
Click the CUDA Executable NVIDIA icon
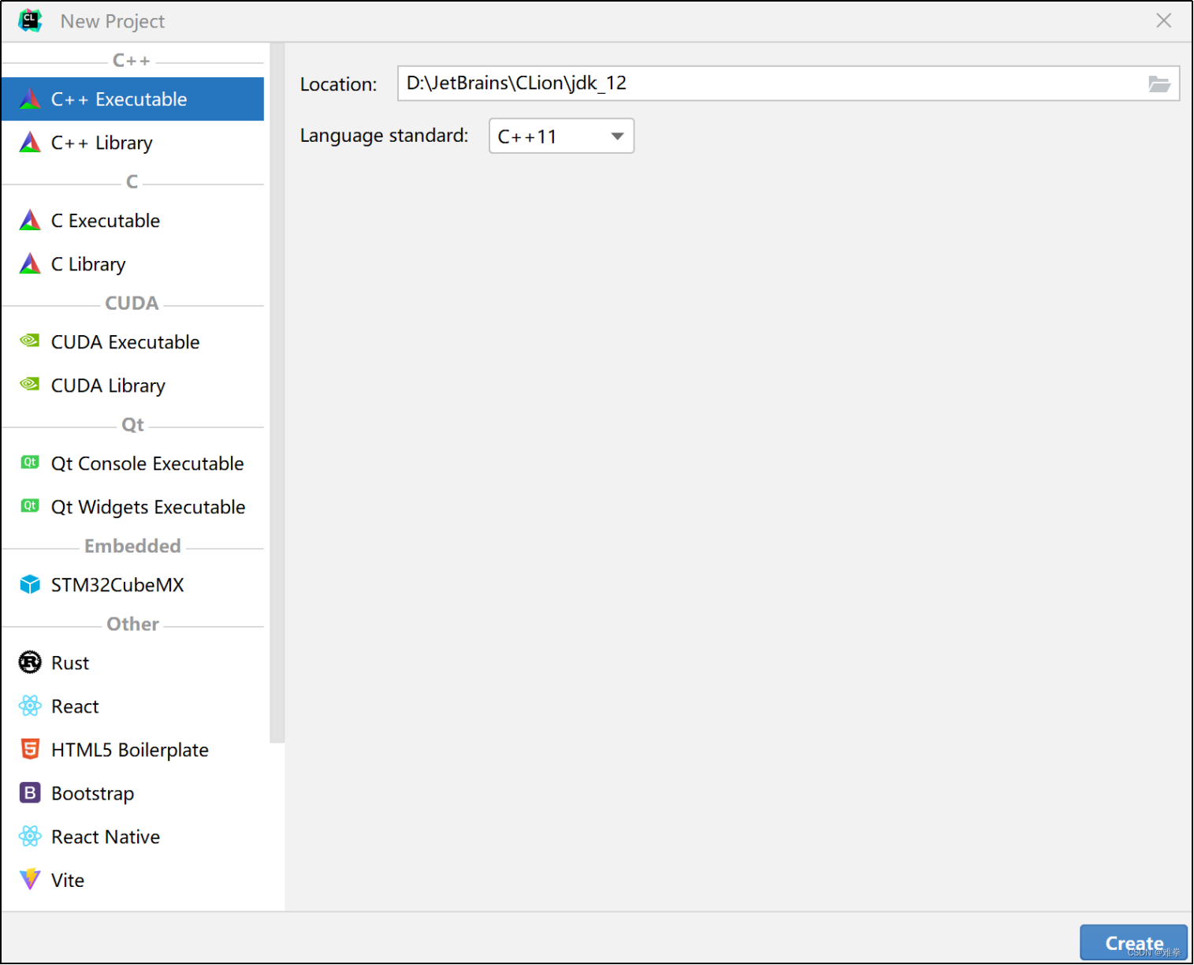coord(30,341)
